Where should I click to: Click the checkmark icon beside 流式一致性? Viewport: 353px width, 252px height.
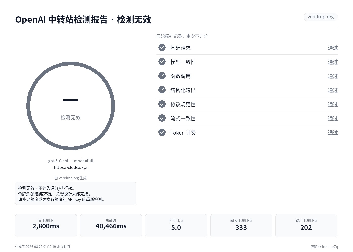[162, 118]
